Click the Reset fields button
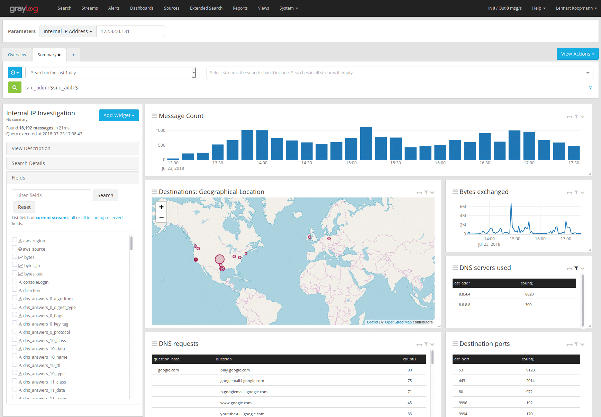This screenshot has height=417, width=601. point(24,207)
